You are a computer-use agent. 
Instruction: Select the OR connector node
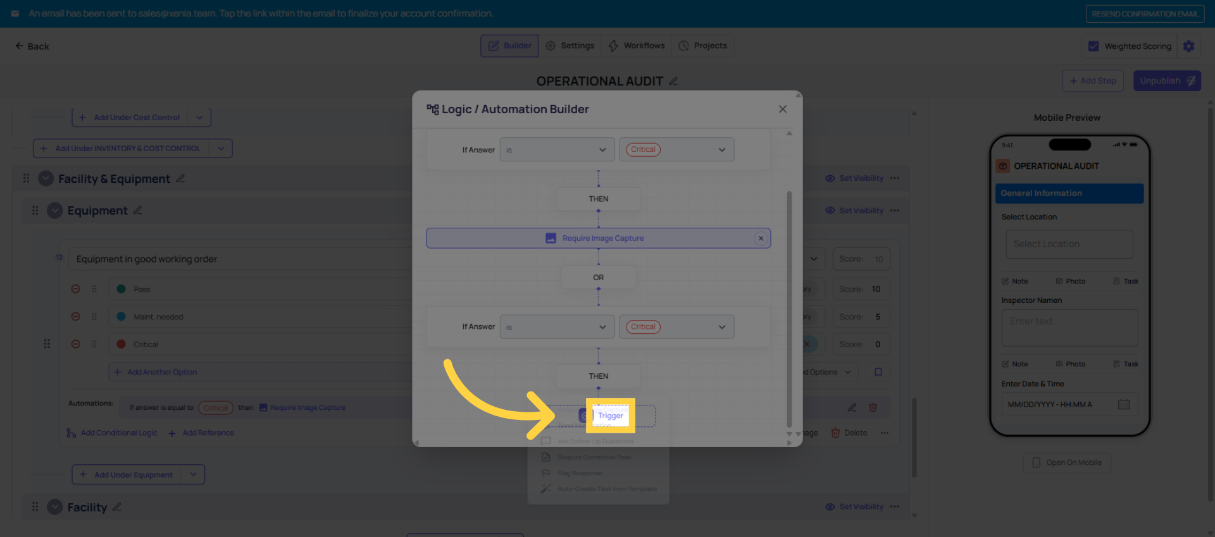pos(598,278)
